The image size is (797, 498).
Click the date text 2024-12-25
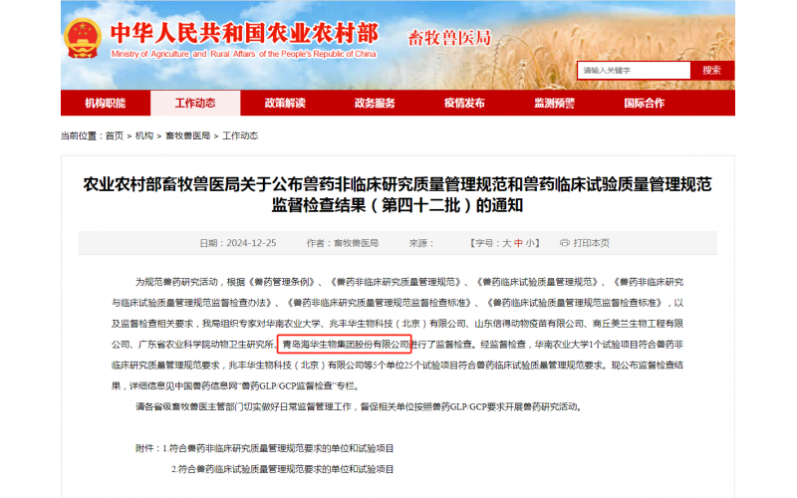tap(251, 243)
